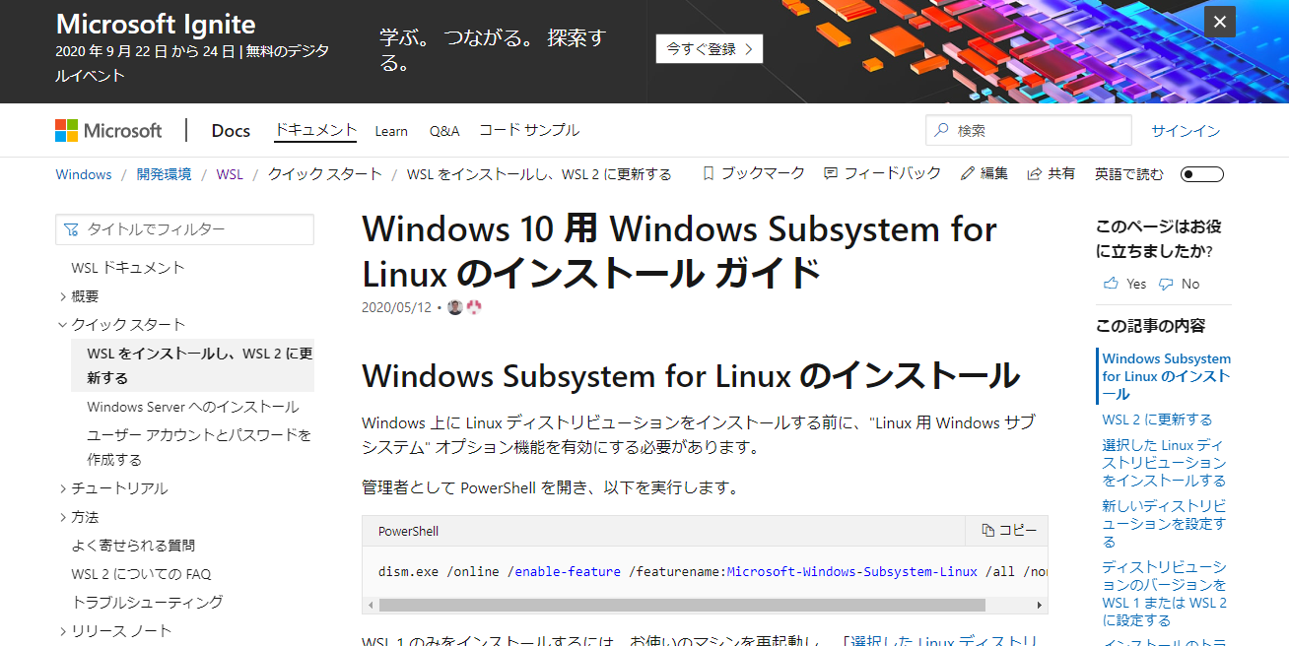Screen dimensions: 1289x646
Task: Click the feedback speech bubble icon
Action: point(831,173)
